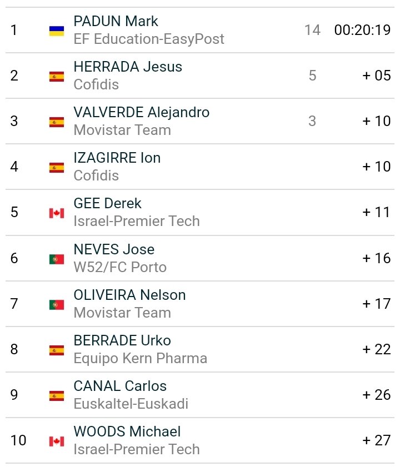Click Portugal flag next to OLIVEIRA Nelson
The width and height of the screenshot is (400, 467).
(56, 304)
